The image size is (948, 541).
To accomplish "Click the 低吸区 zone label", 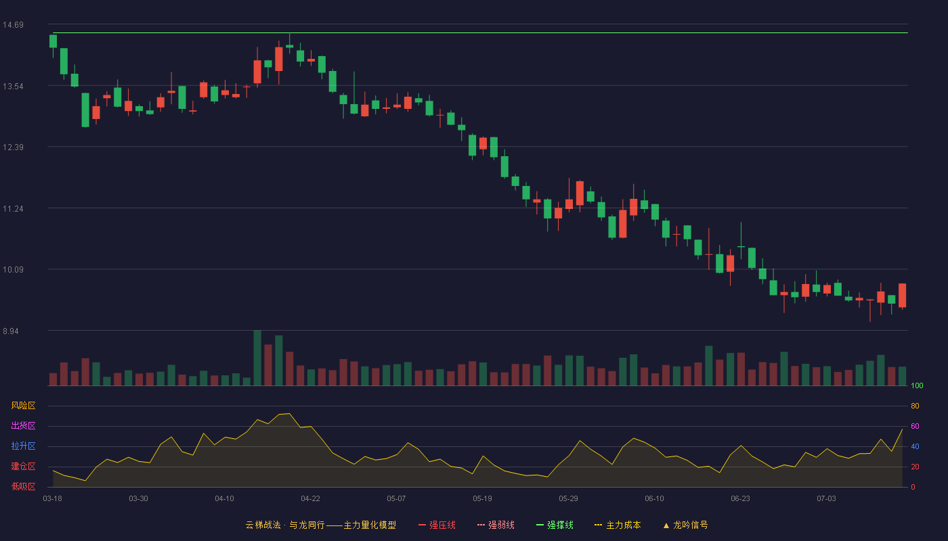I will pyautogui.click(x=23, y=486).
